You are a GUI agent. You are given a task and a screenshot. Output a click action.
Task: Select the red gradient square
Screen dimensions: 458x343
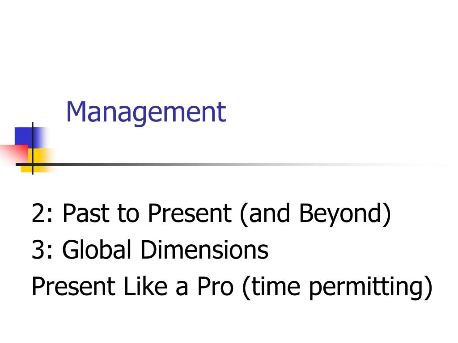click(x=15, y=154)
